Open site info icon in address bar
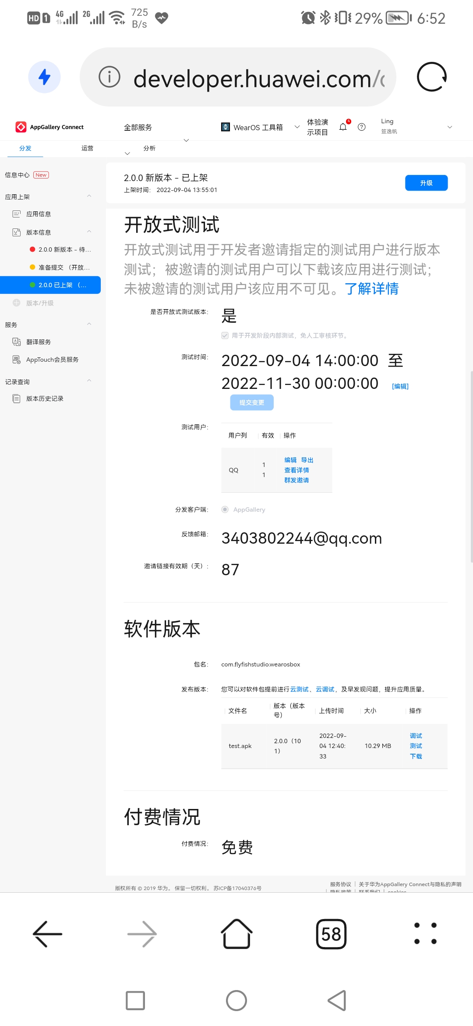Screen dimensions: 473x1026 click(x=109, y=77)
